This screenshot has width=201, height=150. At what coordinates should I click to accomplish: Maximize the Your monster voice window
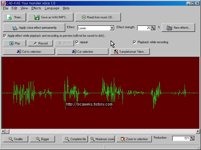click(x=193, y=3)
